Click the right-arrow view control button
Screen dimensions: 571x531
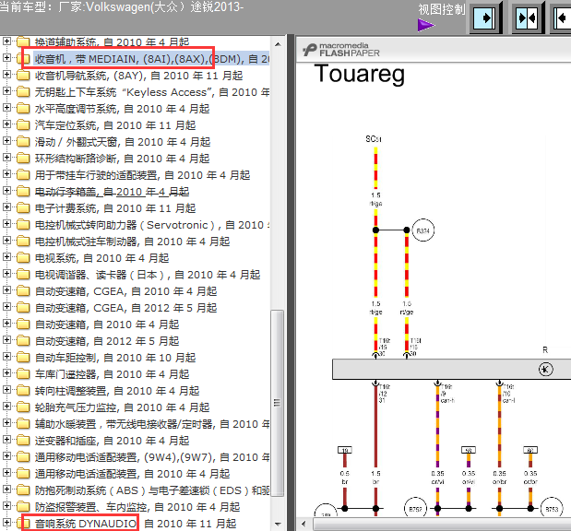tap(484, 18)
